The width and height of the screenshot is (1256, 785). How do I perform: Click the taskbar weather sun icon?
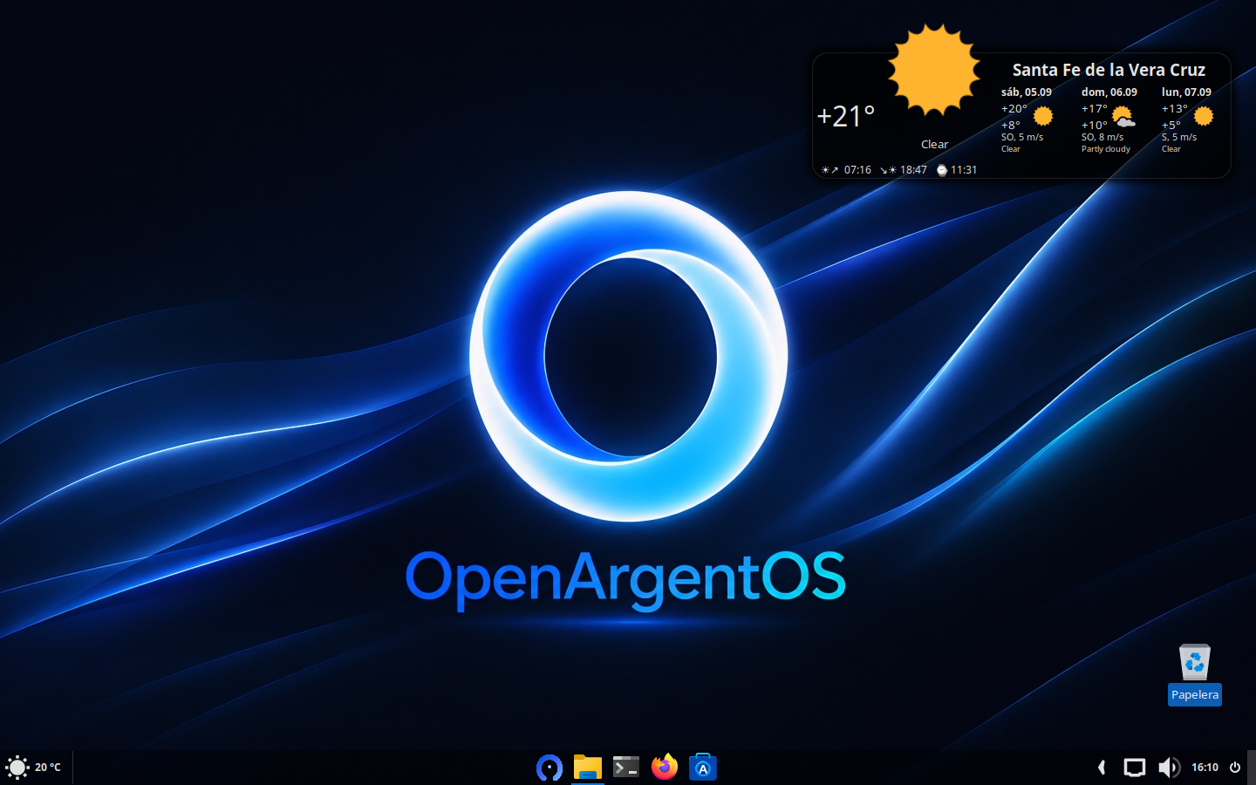17,768
